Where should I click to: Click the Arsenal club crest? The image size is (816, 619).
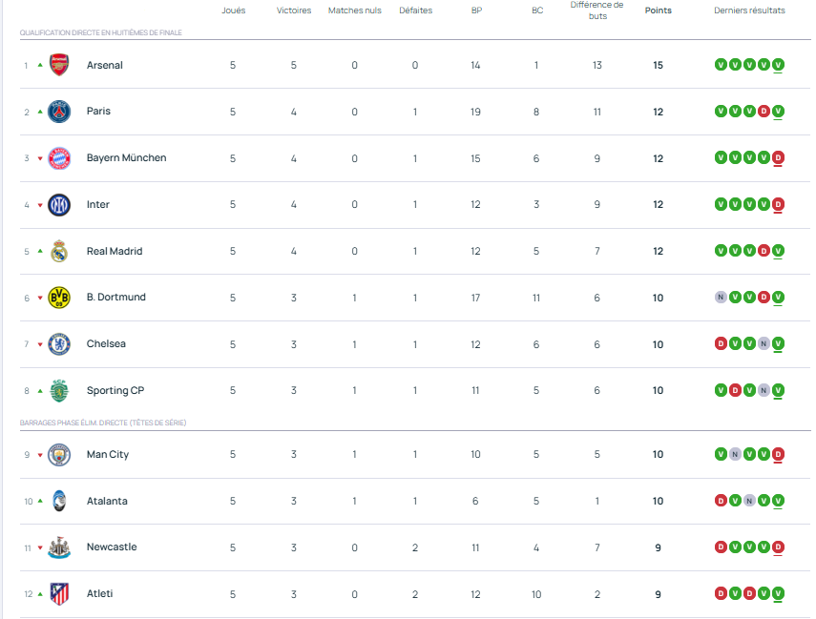[59, 65]
